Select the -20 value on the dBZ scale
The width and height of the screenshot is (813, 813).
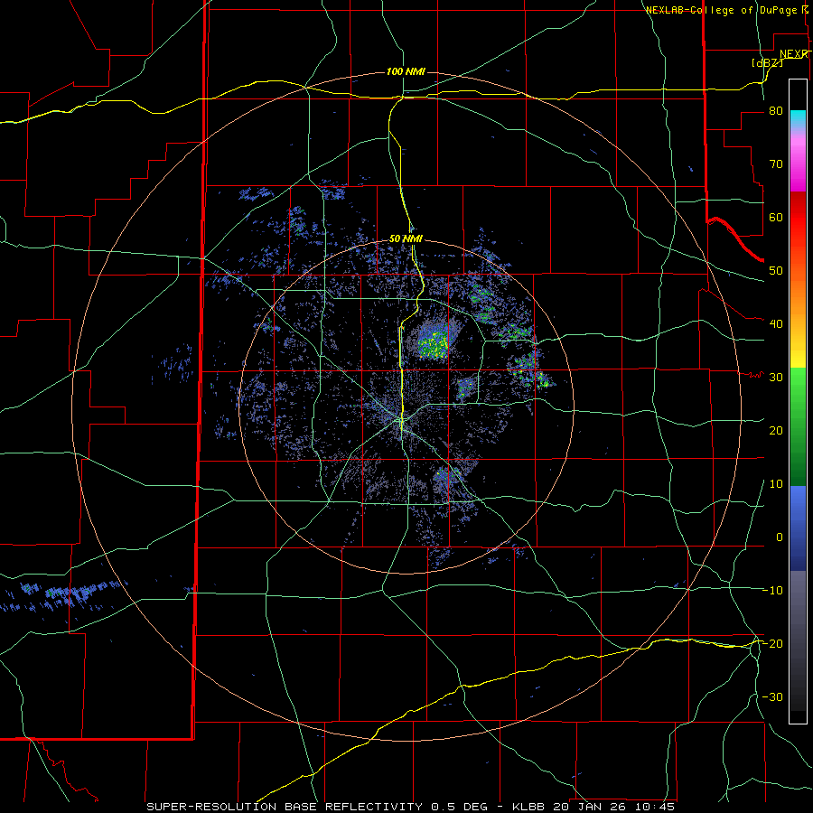772,644
